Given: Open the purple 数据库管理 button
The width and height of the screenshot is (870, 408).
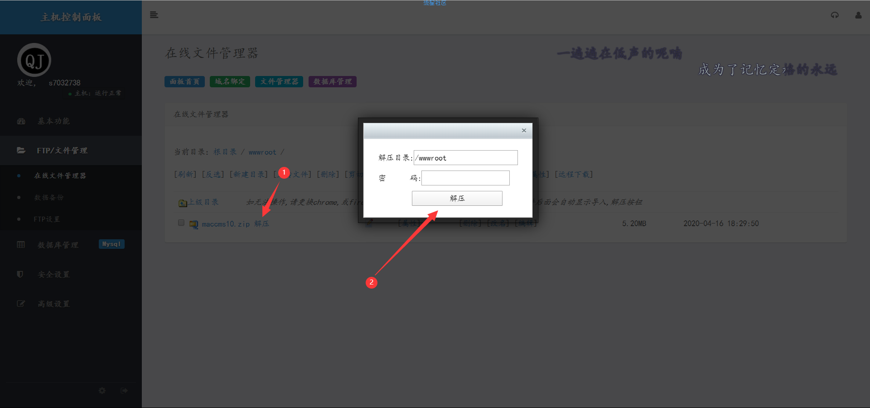Looking at the screenshot, I should 333,81.
